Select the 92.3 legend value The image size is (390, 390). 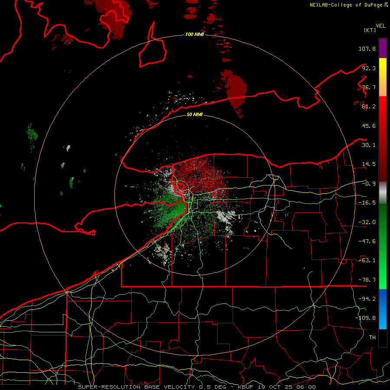(x=369, y=68)
